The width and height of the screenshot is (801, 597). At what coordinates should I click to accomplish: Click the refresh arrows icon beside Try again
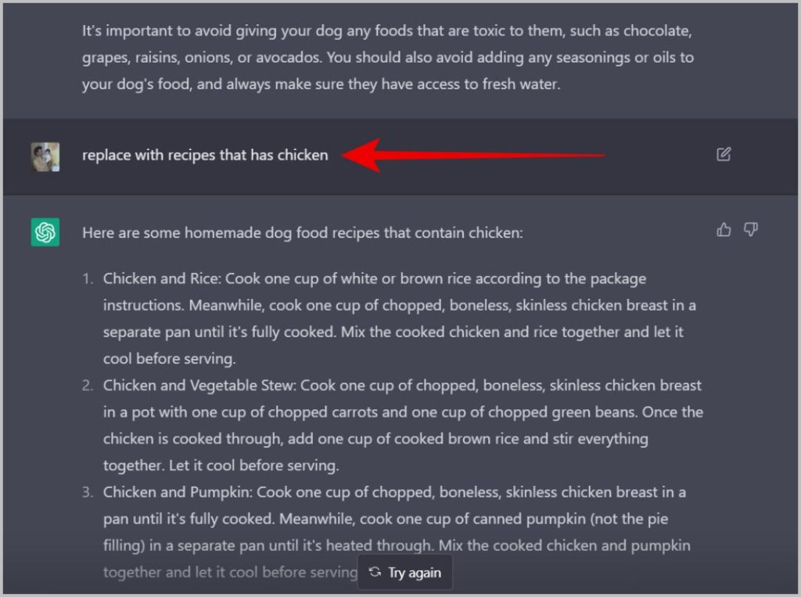click(375, 572)
